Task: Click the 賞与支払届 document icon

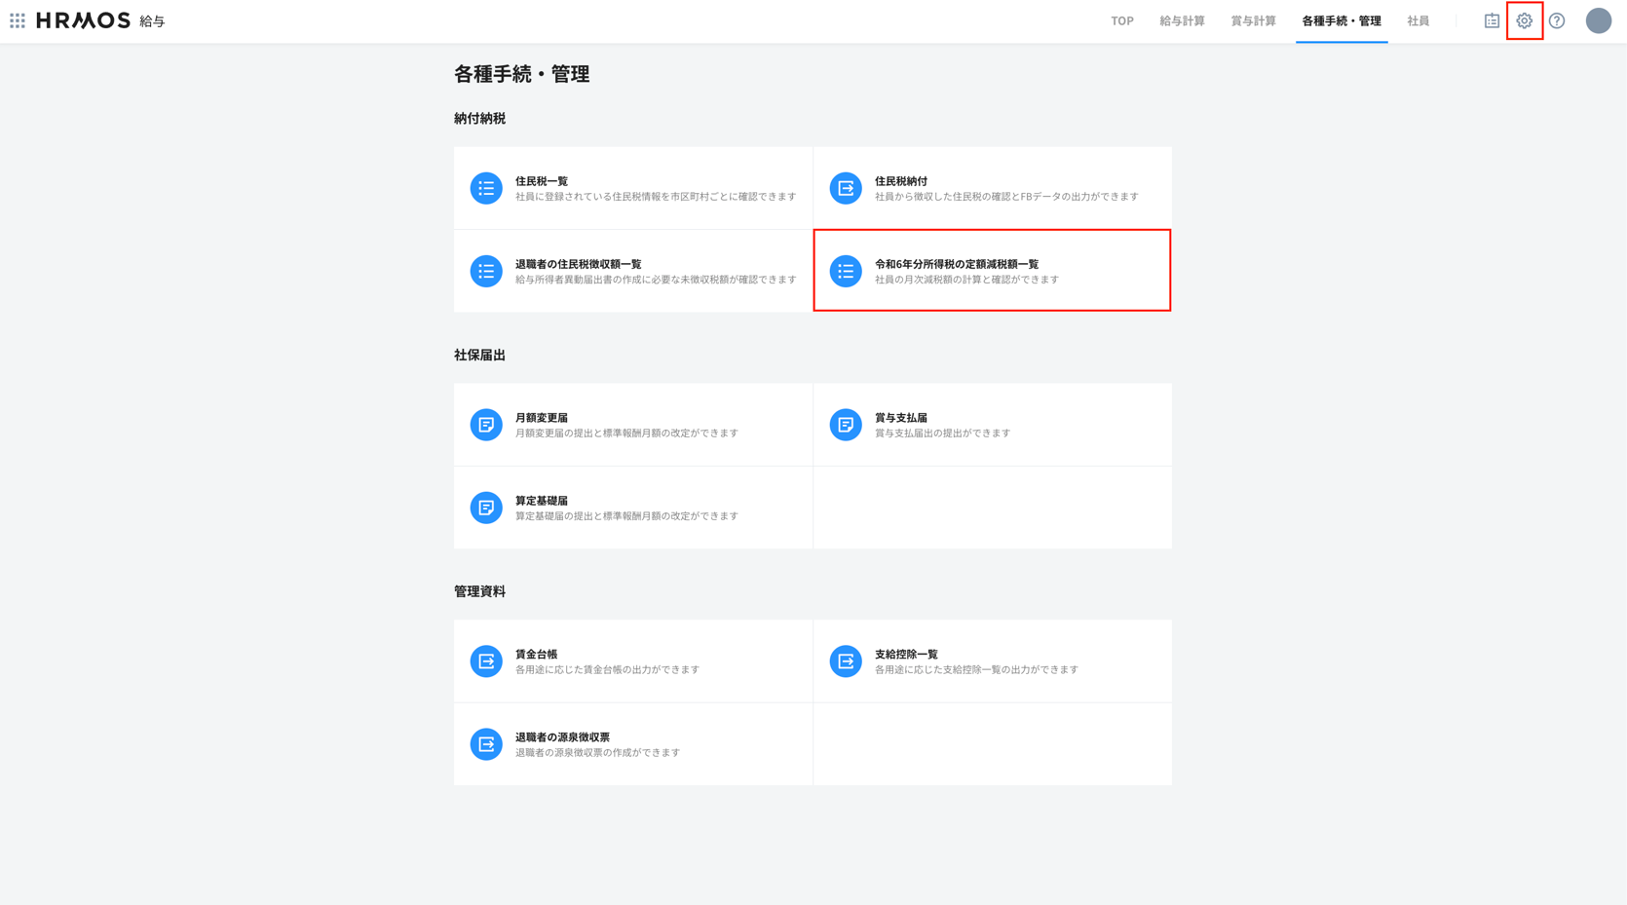Action: tap(845, 425)
